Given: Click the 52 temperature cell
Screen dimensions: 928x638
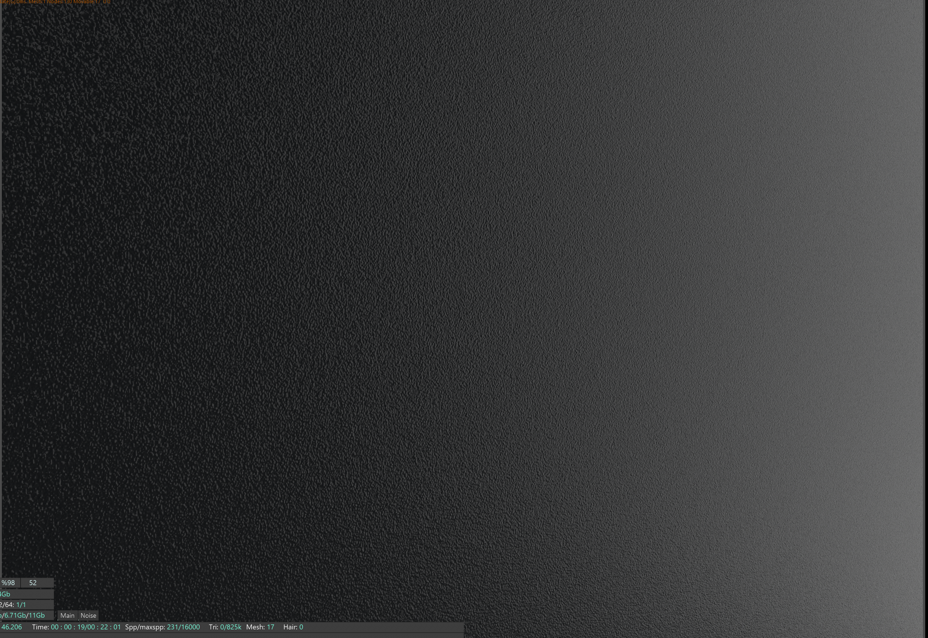Looking at the screenshot, I should 33,583.
